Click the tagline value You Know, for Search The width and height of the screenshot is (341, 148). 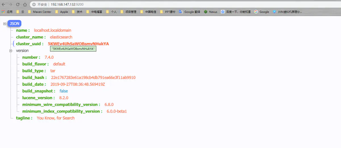pos(56,118)
